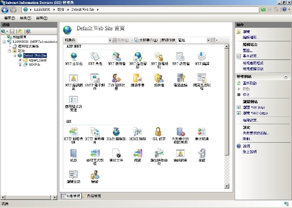Viewport: 292px width, 208px height.
Task: Click the Back navigation arrow
Action: tap(5, 10)
